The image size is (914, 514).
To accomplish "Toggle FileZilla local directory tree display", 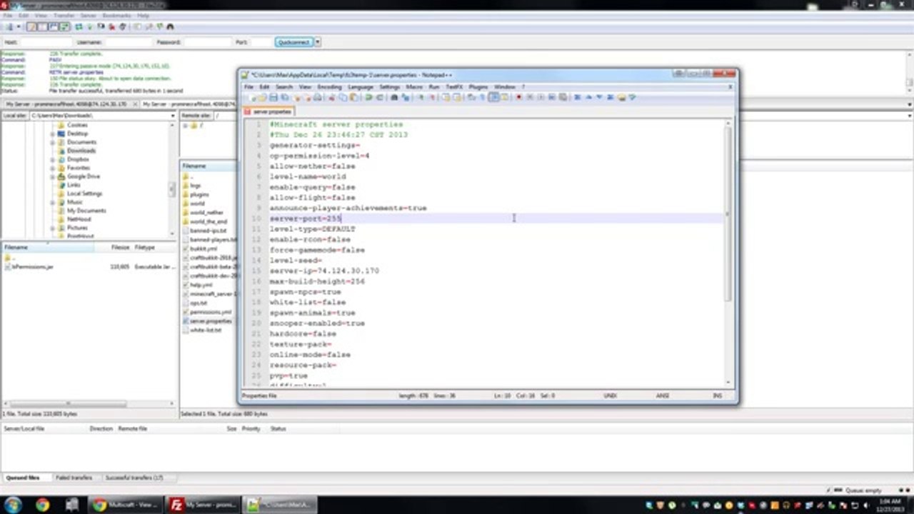I will pyautogui.click(x=42, y=26).
